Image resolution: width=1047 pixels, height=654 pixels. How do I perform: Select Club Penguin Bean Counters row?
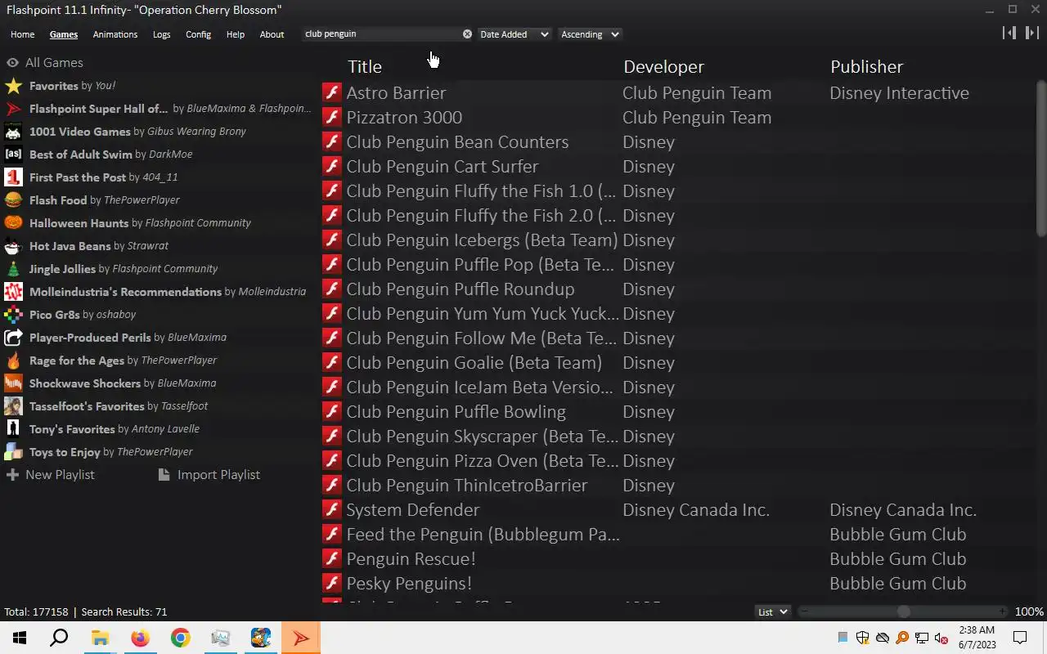coord(677,141)
